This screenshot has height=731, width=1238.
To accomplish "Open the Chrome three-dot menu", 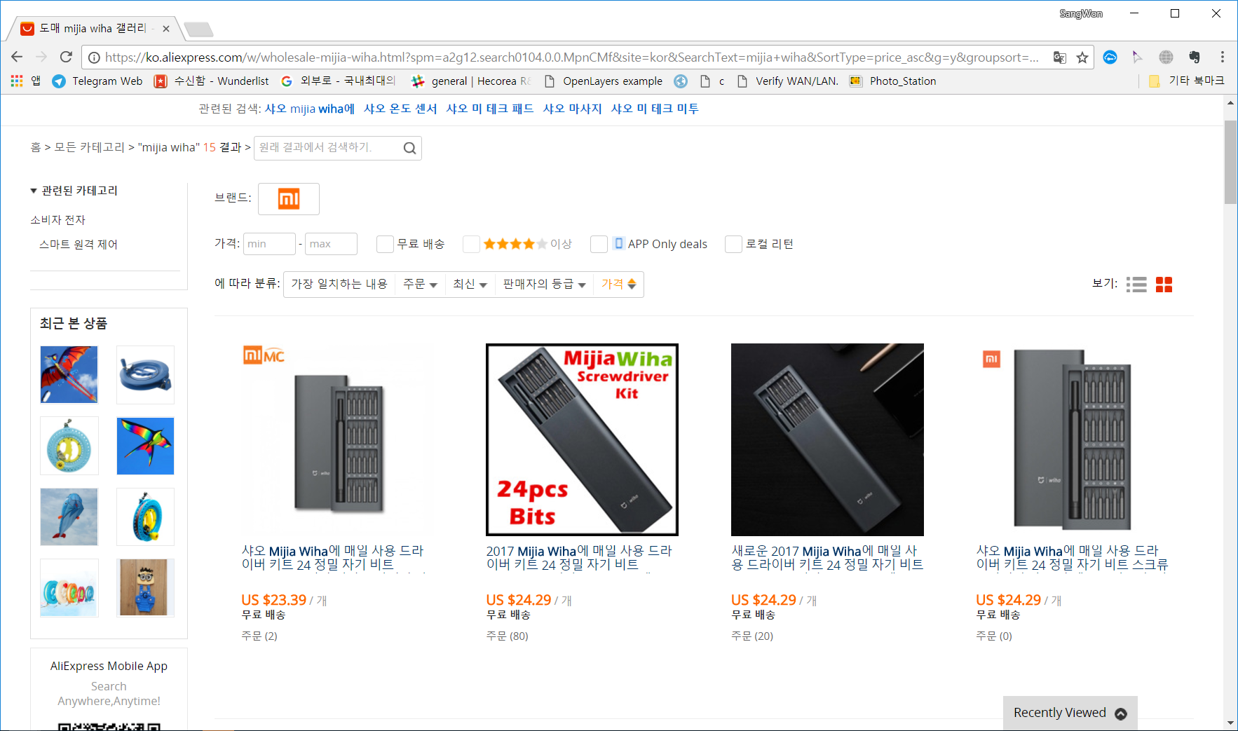I will (1222, 57).
